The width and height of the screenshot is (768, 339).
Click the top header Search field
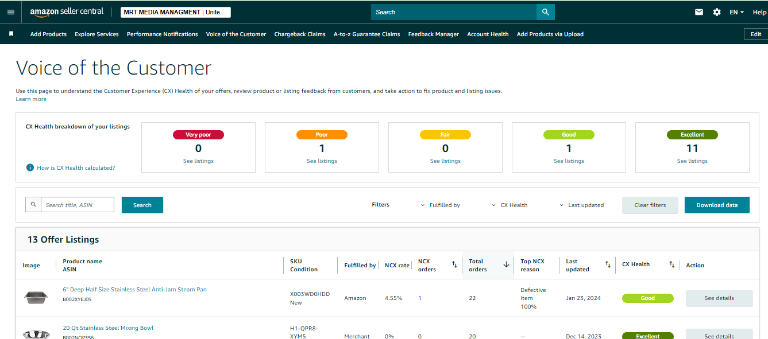click(x=454, y=12)
